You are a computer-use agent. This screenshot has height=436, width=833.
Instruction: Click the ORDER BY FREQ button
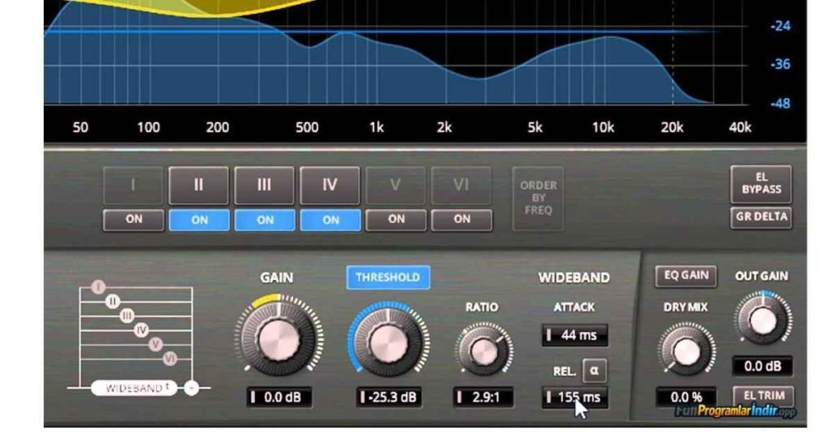tap(537, 198)
